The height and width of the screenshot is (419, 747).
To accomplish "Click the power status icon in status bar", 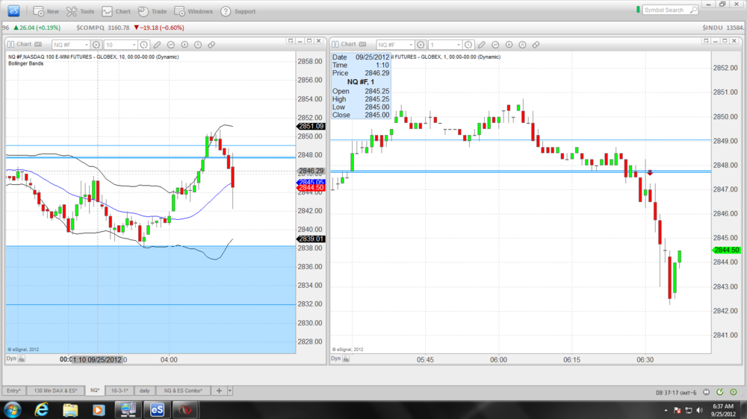I will [x=706, y=392].
